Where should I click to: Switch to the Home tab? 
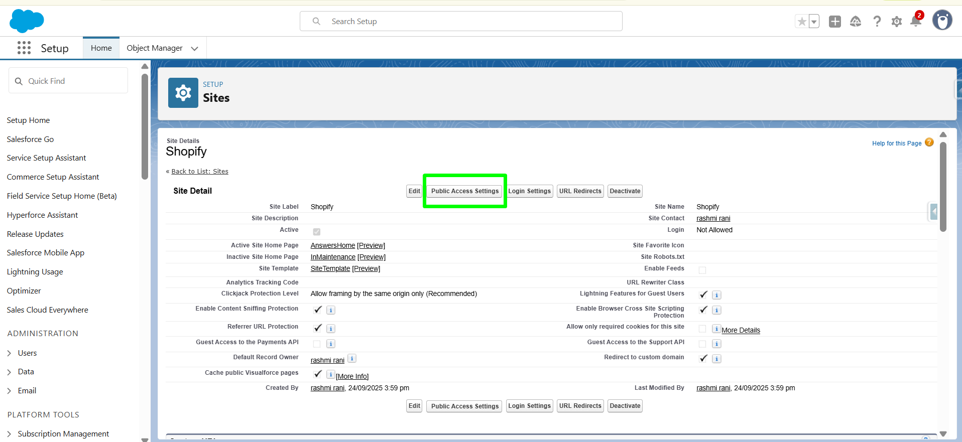tap(101, 48)
